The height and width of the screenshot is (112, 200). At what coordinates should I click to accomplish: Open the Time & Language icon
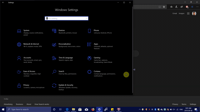54,58
